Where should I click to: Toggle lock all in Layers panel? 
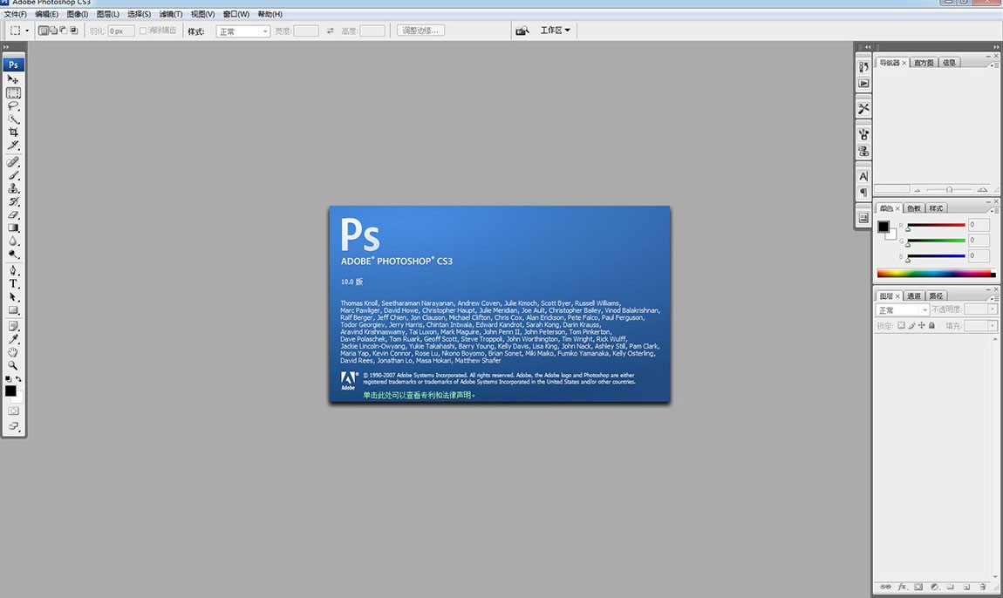[x=931, y=325]
